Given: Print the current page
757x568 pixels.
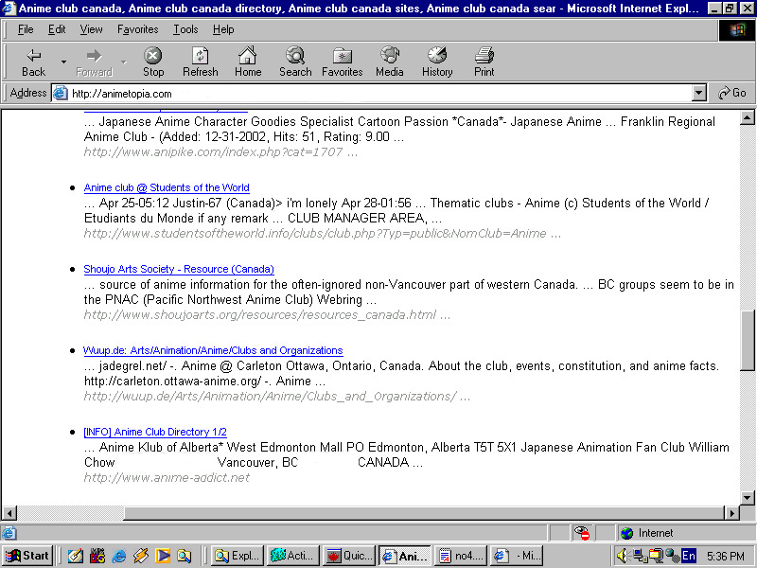Looking at the screenshot, I should point(484,62).
